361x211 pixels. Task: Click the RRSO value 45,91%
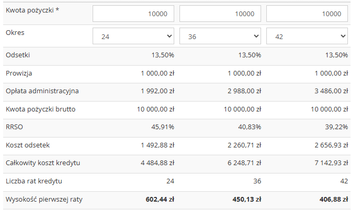coord(163,127)
